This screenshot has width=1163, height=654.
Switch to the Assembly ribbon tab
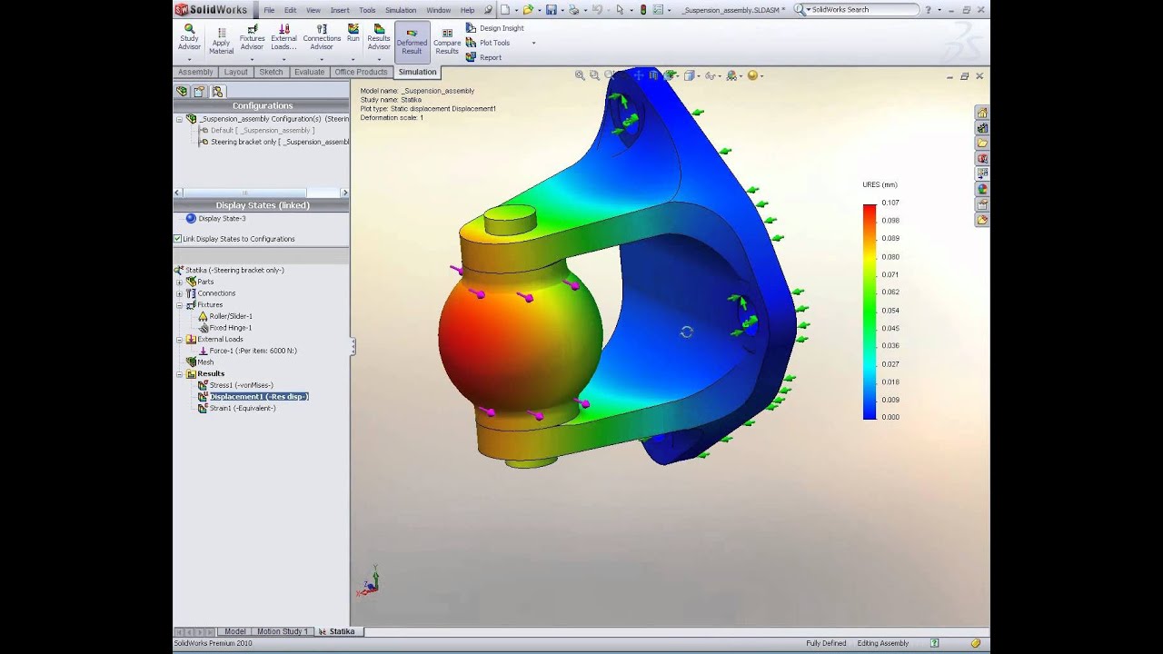[x=195, y=72]
